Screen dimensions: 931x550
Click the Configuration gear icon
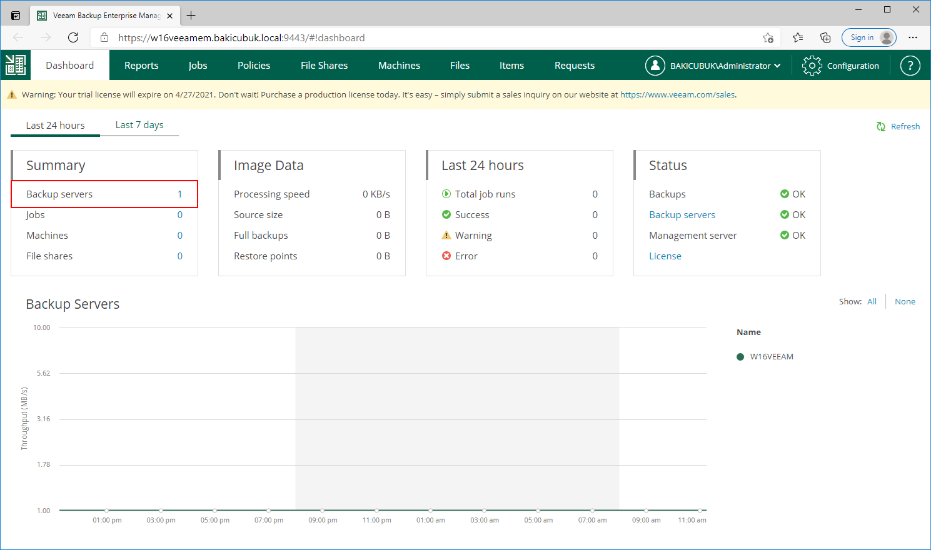pos(812,65)
